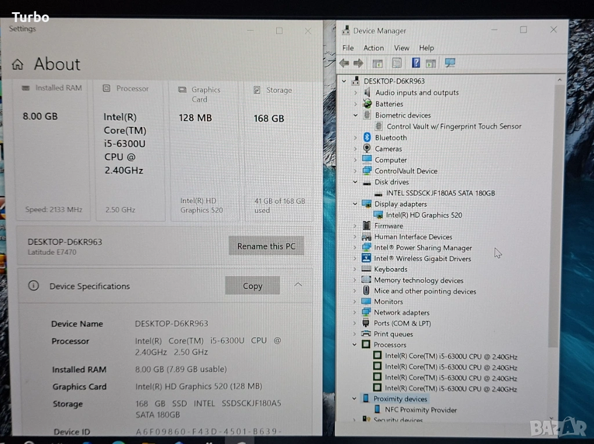Collapse the Processors tree node
Image resolution: width=594 pixels, height=444 pixels.
[355, 345]
